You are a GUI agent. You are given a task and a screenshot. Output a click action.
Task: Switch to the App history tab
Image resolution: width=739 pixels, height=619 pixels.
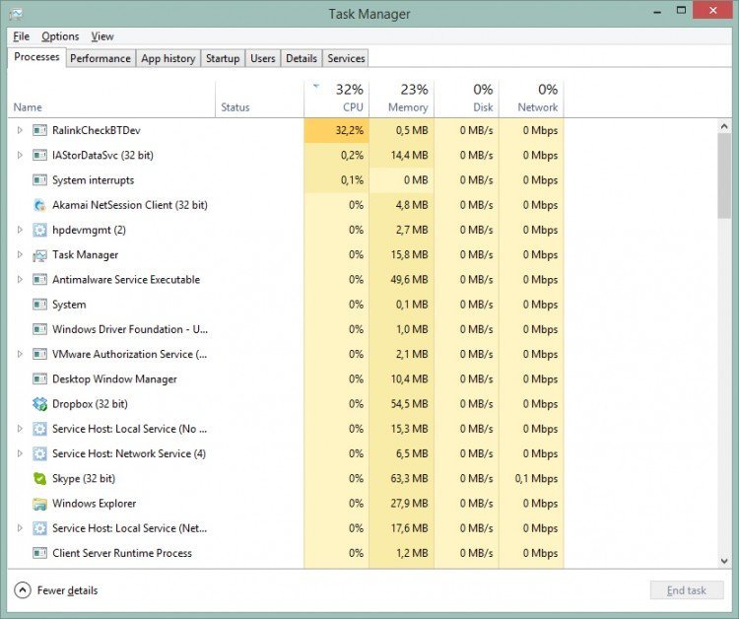(x=168, y=58)
